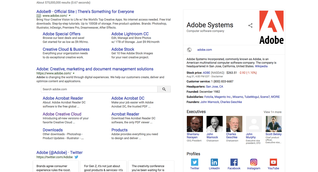
Task: Open tweet card 'Brands agree consumer experience'
Action: tap(56, 167)
